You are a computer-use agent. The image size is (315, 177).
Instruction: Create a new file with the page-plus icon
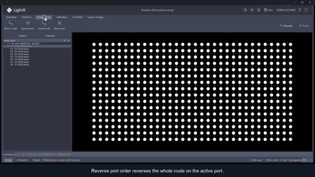coord(245,10)
